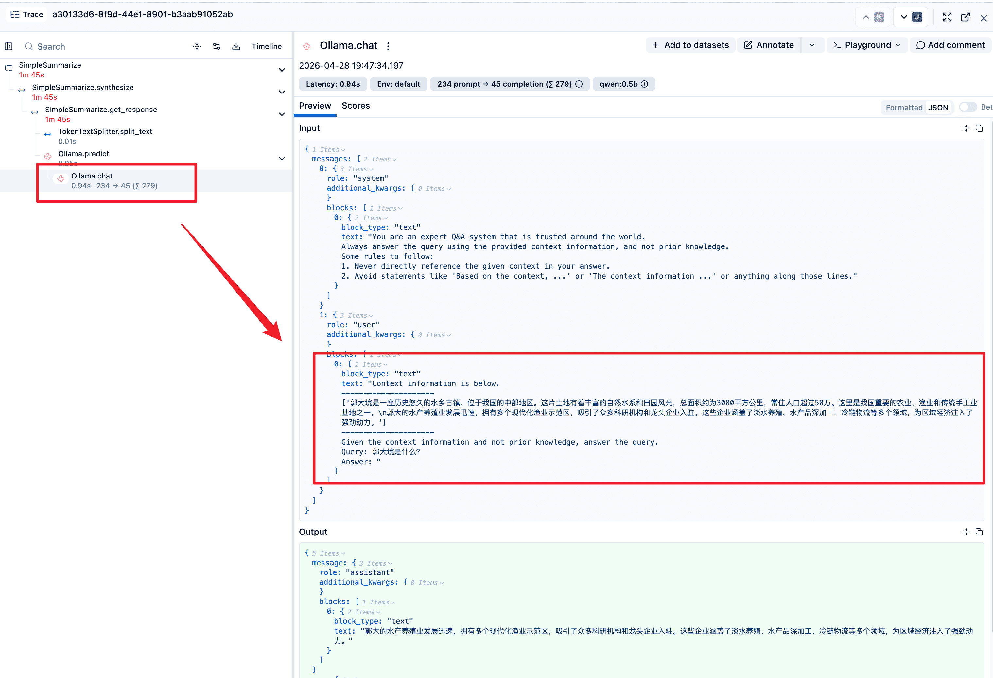Screen dimensions: 993x678
Task: Select the Preview tab
Action: [x=315, y=106]
